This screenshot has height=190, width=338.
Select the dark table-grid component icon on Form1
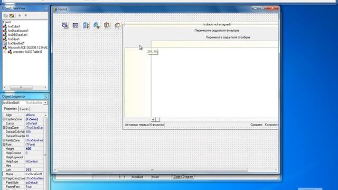coord(76,25)
